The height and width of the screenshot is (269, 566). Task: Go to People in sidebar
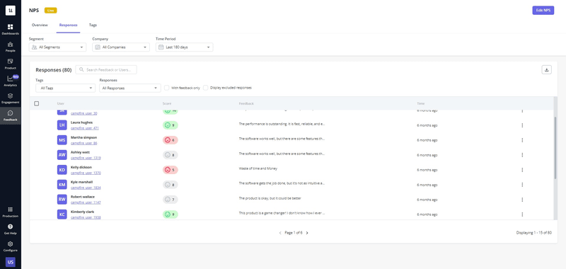10,46
